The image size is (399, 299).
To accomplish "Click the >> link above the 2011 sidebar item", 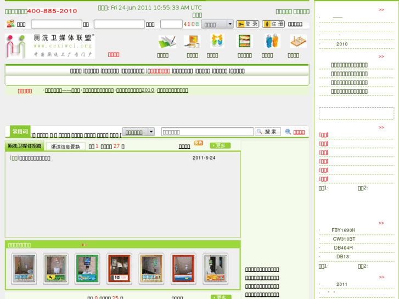I will tap(381, 277).
